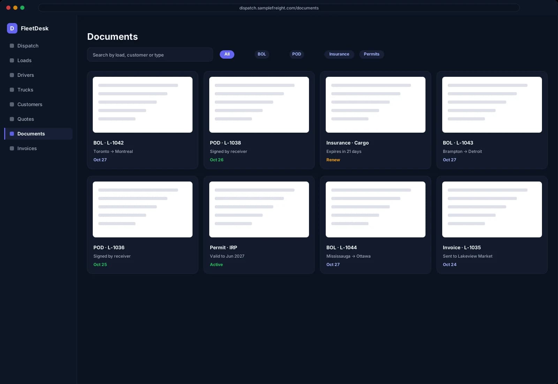Click Renew on Insurance Cargo card

(333, 160)
